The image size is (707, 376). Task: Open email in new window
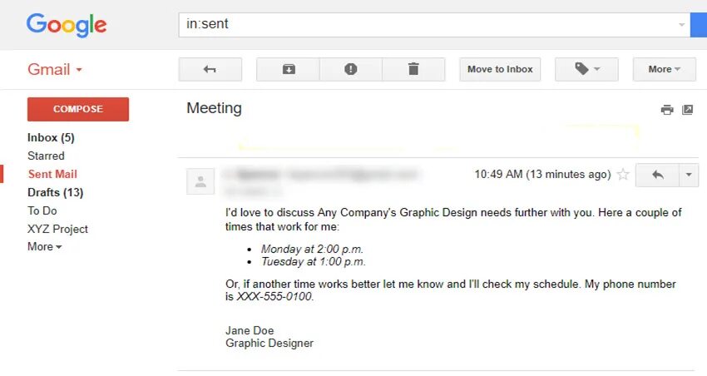(x=688, y=110)
